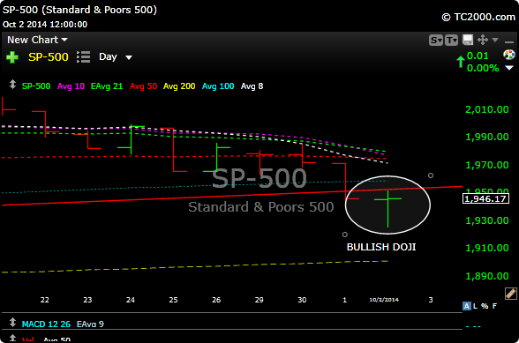Click the BULLISH DOJI annotation text
The height and width of the screenshot is (343, 519).
point(381,247)
